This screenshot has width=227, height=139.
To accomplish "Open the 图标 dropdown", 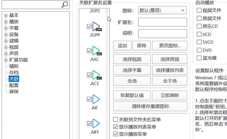I will coord(162,10).
